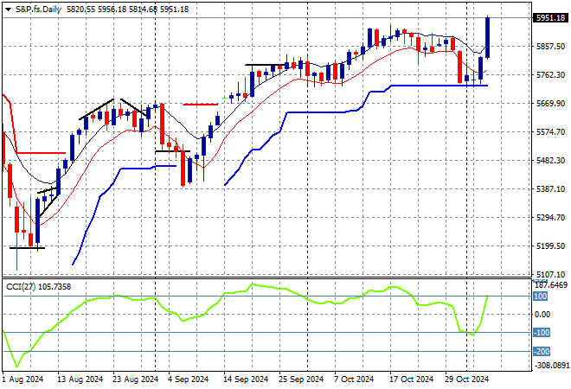Click the 13 Aug 2024 date label
Image resolution: width=571 pixels, height=389 pixels.
point(80,379)
